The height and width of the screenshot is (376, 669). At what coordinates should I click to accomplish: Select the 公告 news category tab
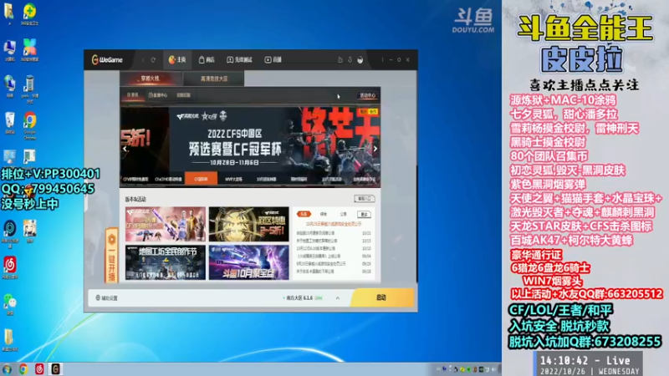point(343,214)
